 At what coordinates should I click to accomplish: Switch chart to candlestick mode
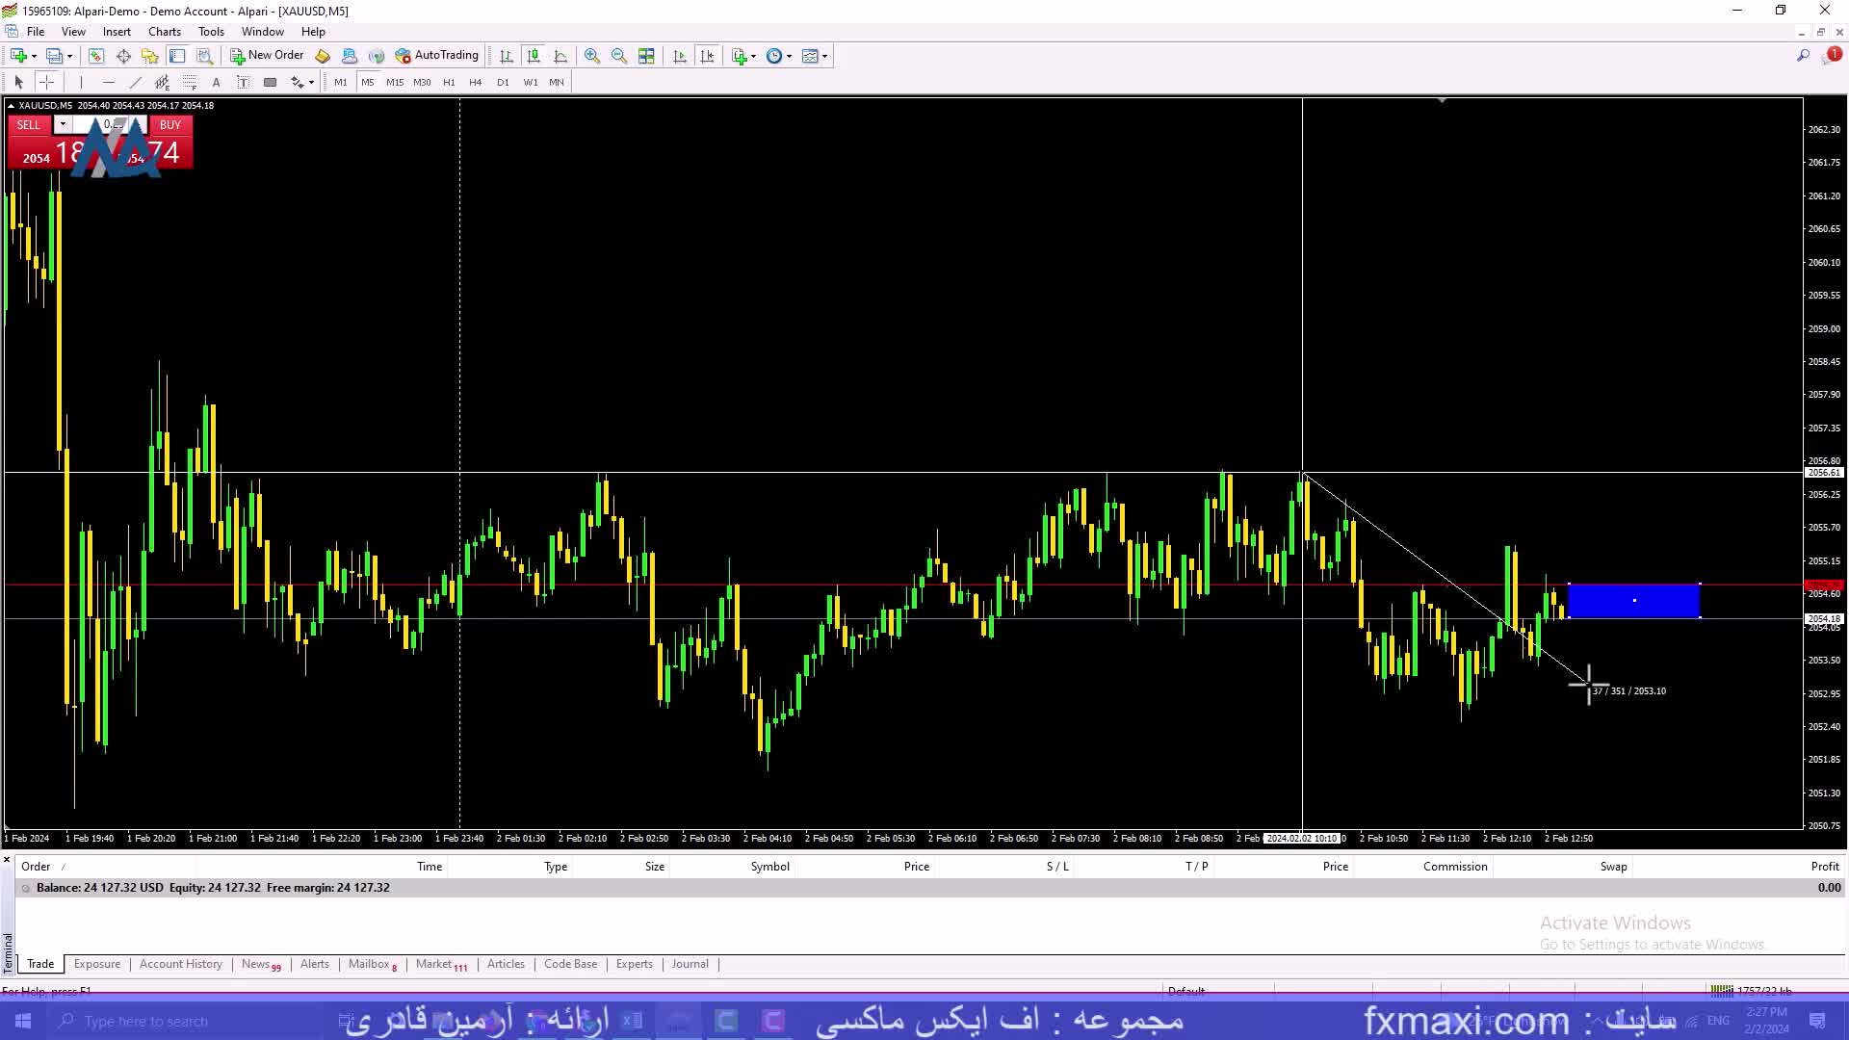coord(534,56)
